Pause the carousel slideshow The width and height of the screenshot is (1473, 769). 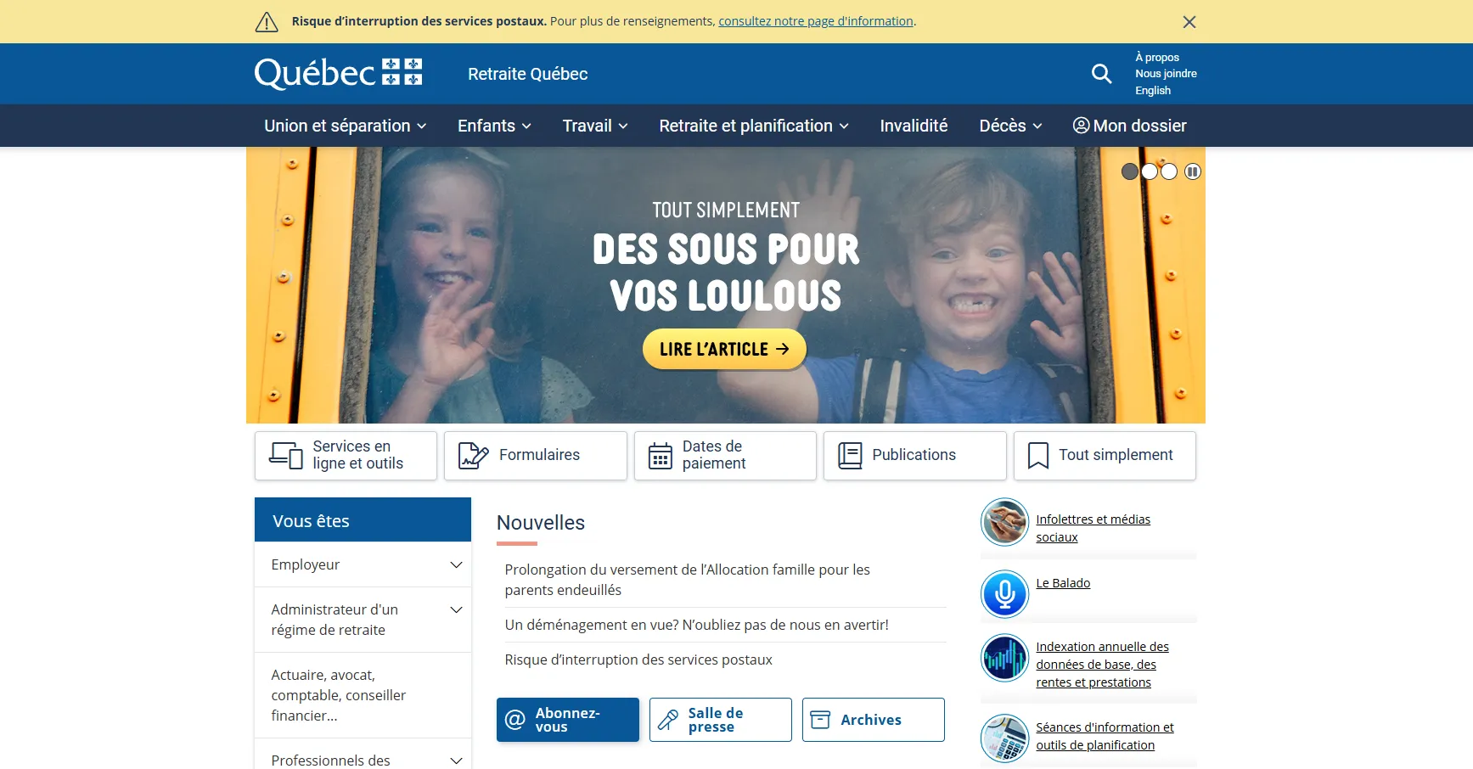click(x=1193, y=171)
